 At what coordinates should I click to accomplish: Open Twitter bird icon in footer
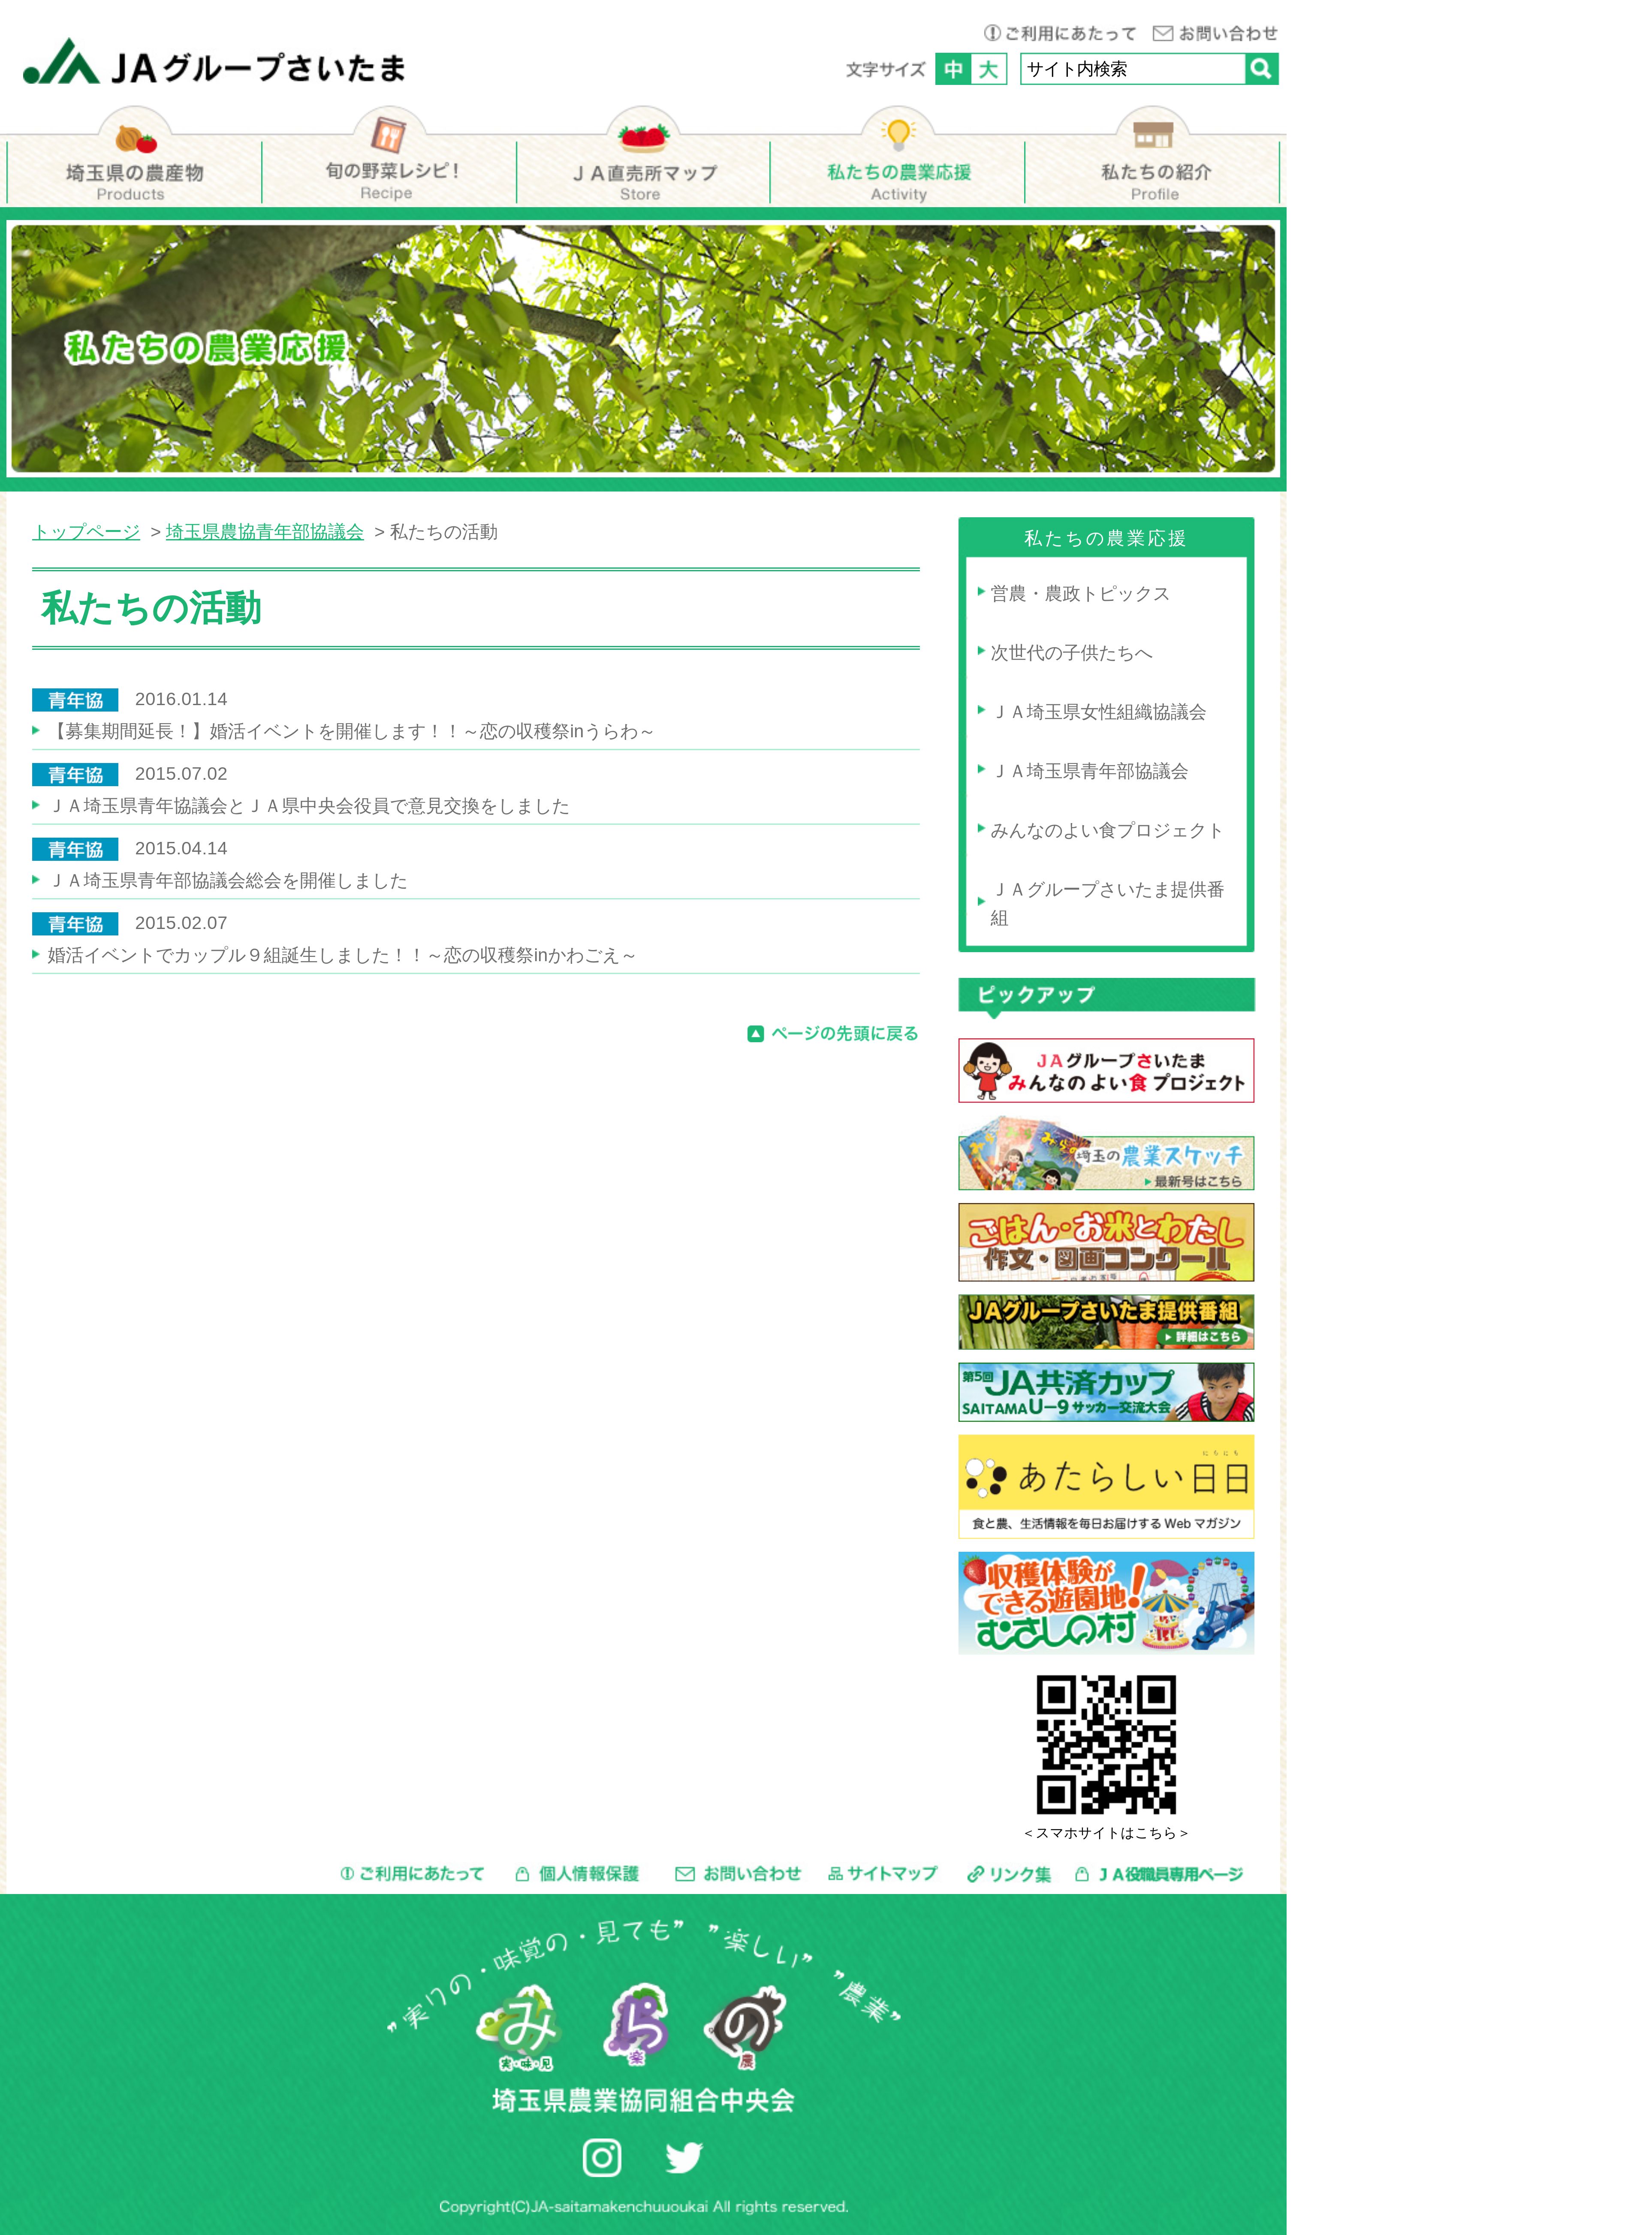tap(684, 2157)
